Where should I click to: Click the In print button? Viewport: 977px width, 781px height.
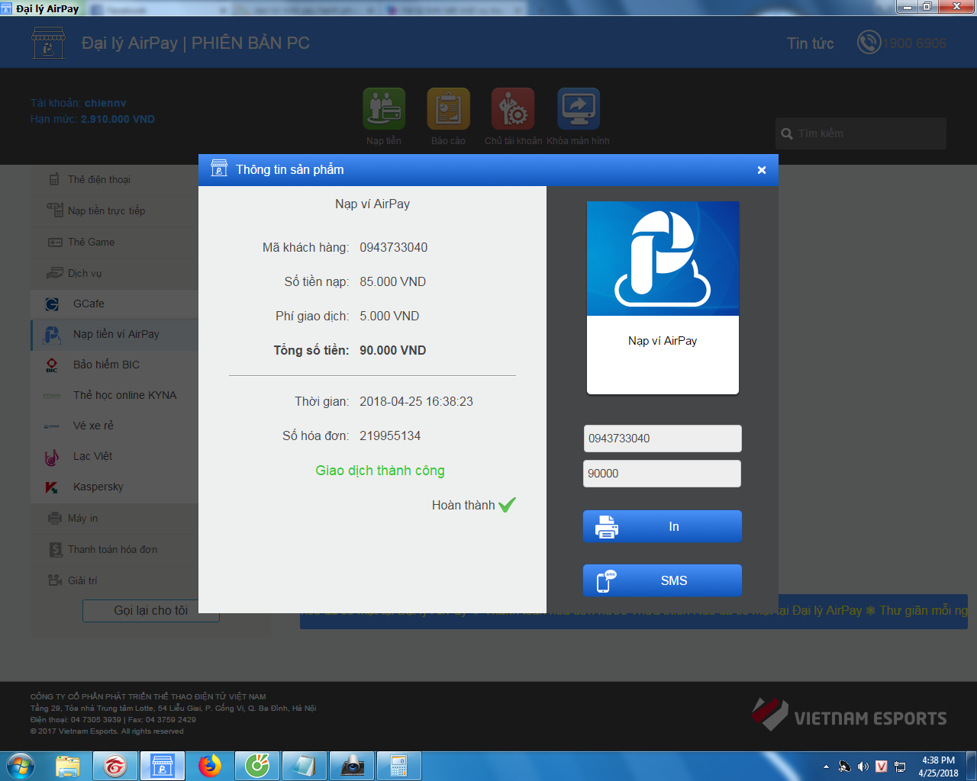pos(663,526)
